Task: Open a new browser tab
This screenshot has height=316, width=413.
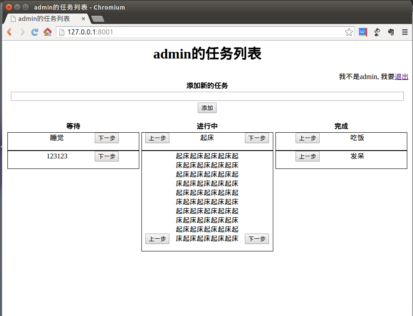Action: (x=97, y=19)
